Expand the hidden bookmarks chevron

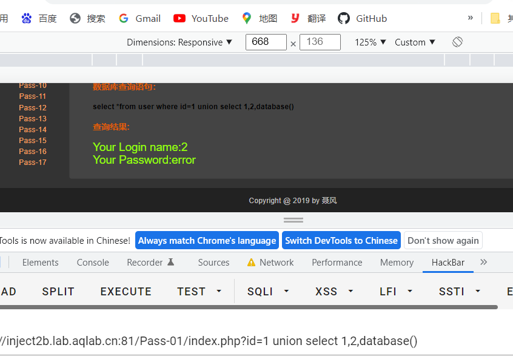click(471, 17)
